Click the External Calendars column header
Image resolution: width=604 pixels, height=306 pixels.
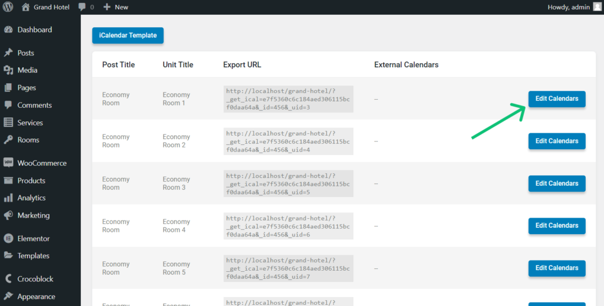click(406, 65)
